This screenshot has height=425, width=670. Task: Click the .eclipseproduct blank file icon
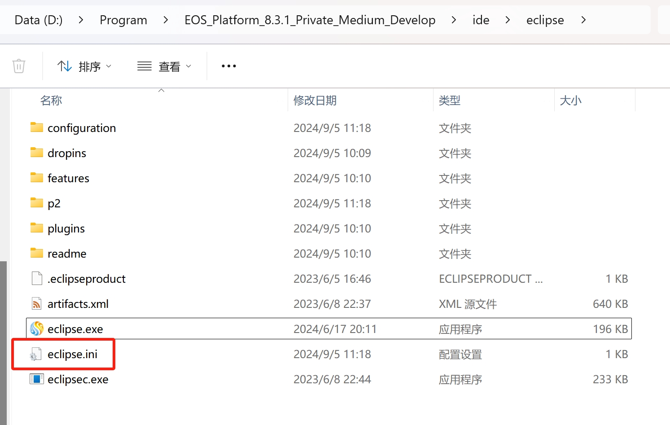(x=37, y=279)
